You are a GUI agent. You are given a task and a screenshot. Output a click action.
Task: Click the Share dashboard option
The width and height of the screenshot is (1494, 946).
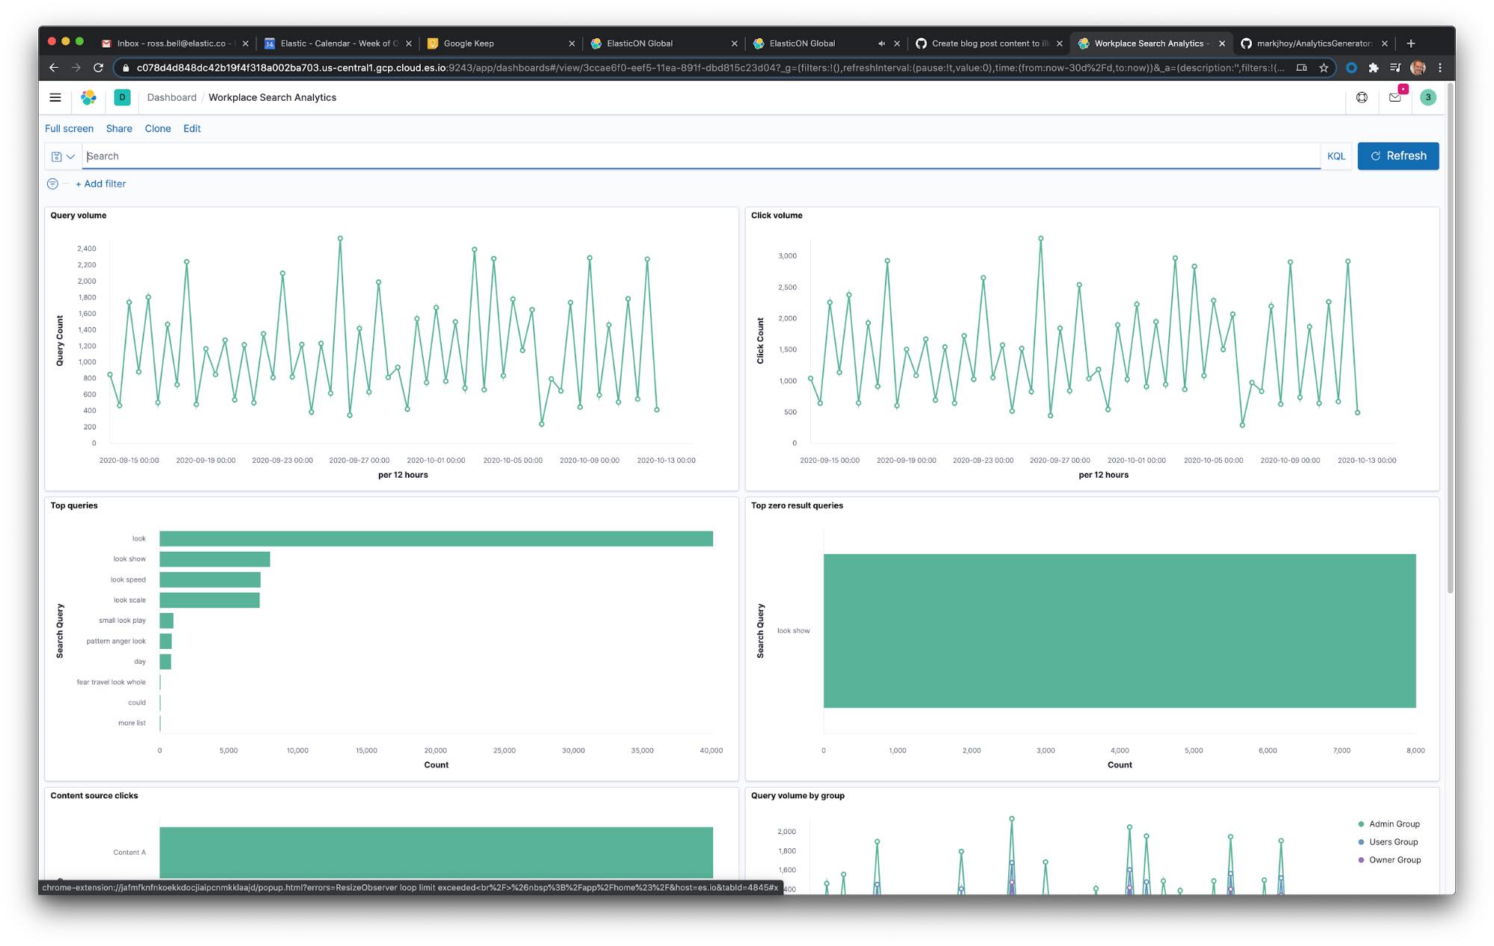(x=119, y=127)
